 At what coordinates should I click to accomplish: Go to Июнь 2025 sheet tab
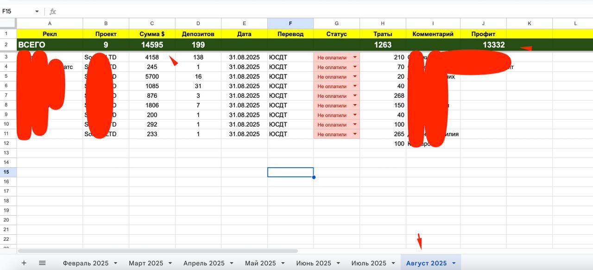click(x=314, y=263)
